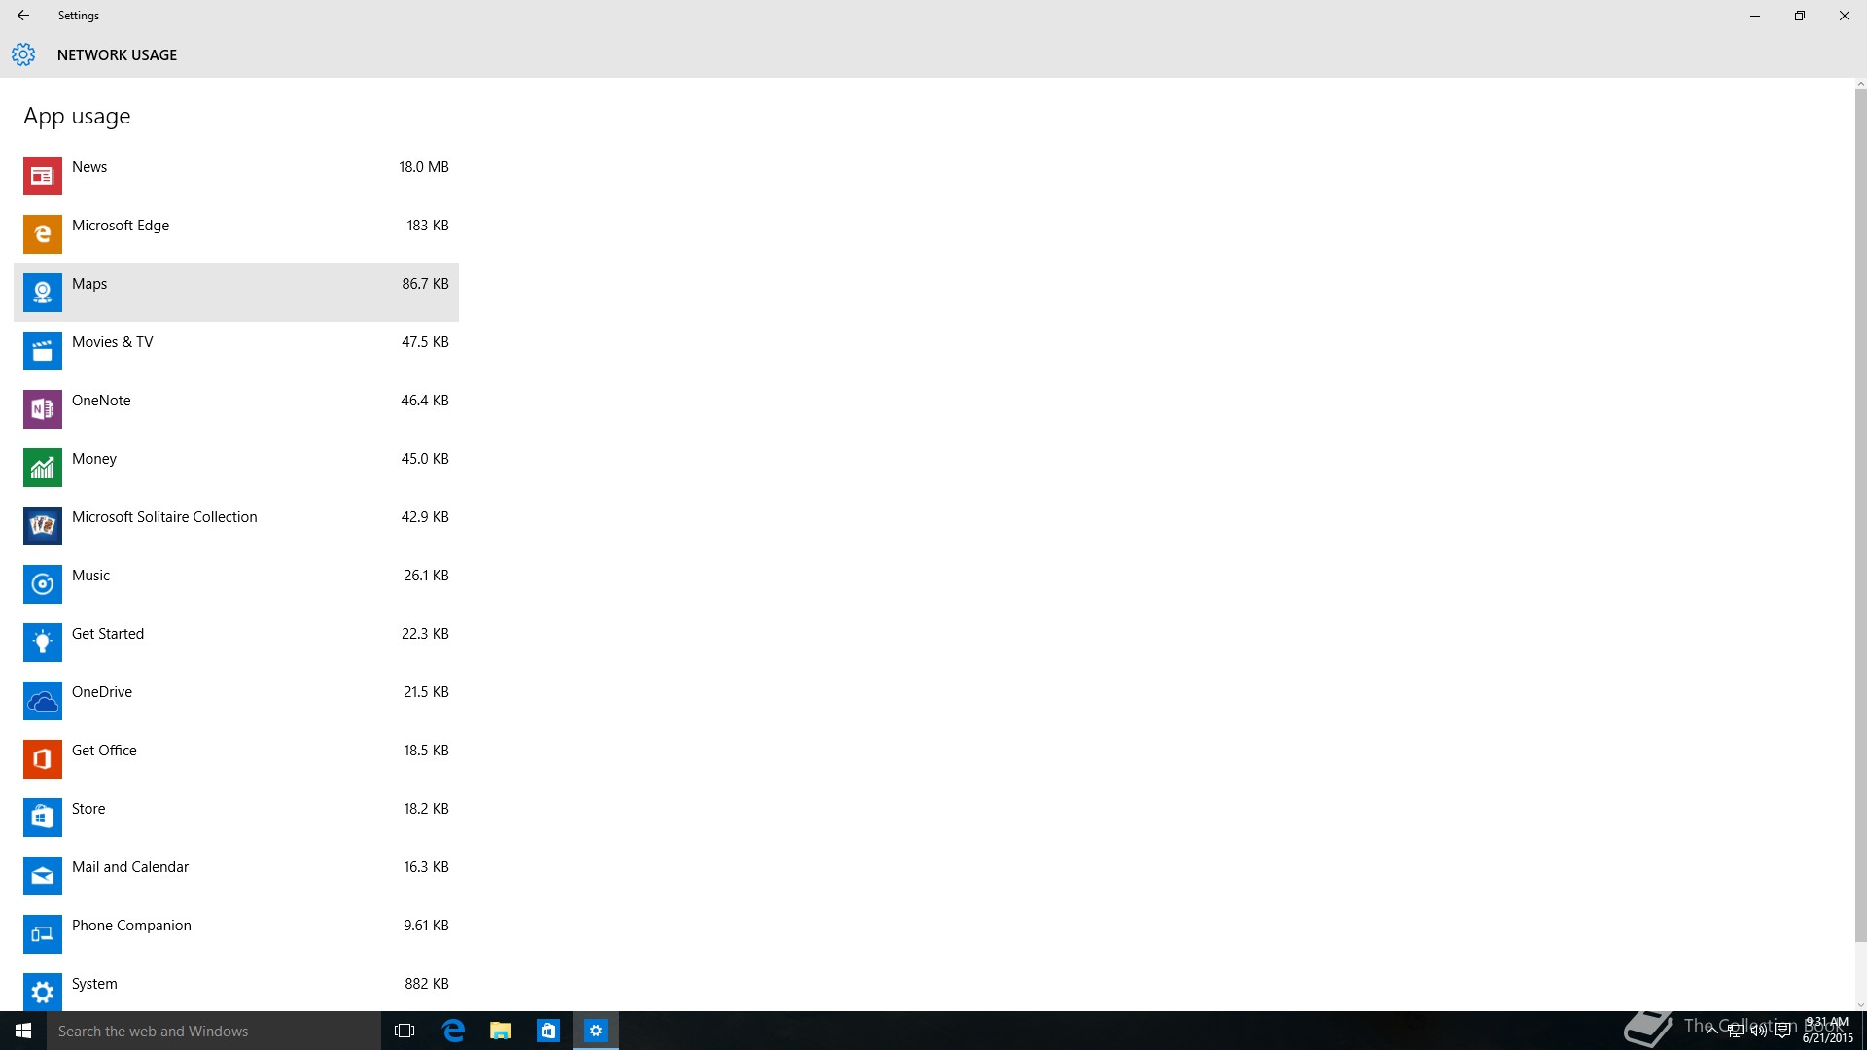1867x1050 pixels.
Task: Click the scrollbar down arrow
Action: coord(1860,1005)
